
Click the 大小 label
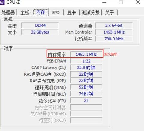point(12,32)
